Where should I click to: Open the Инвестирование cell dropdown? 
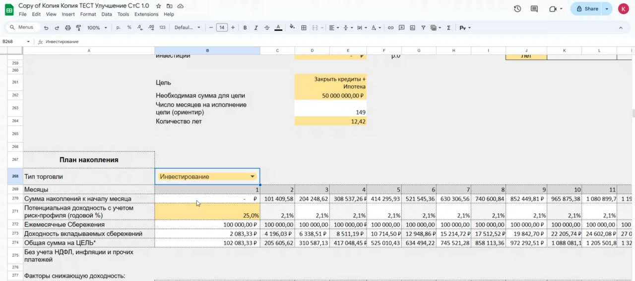[252, 177]
